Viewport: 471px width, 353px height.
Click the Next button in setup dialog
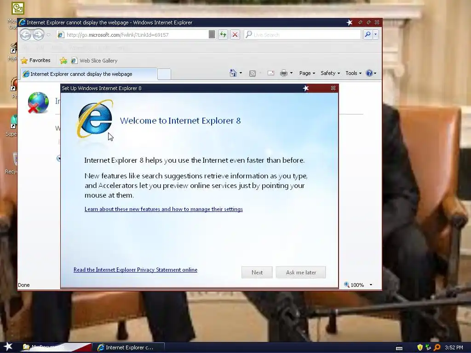coord(257,272)
